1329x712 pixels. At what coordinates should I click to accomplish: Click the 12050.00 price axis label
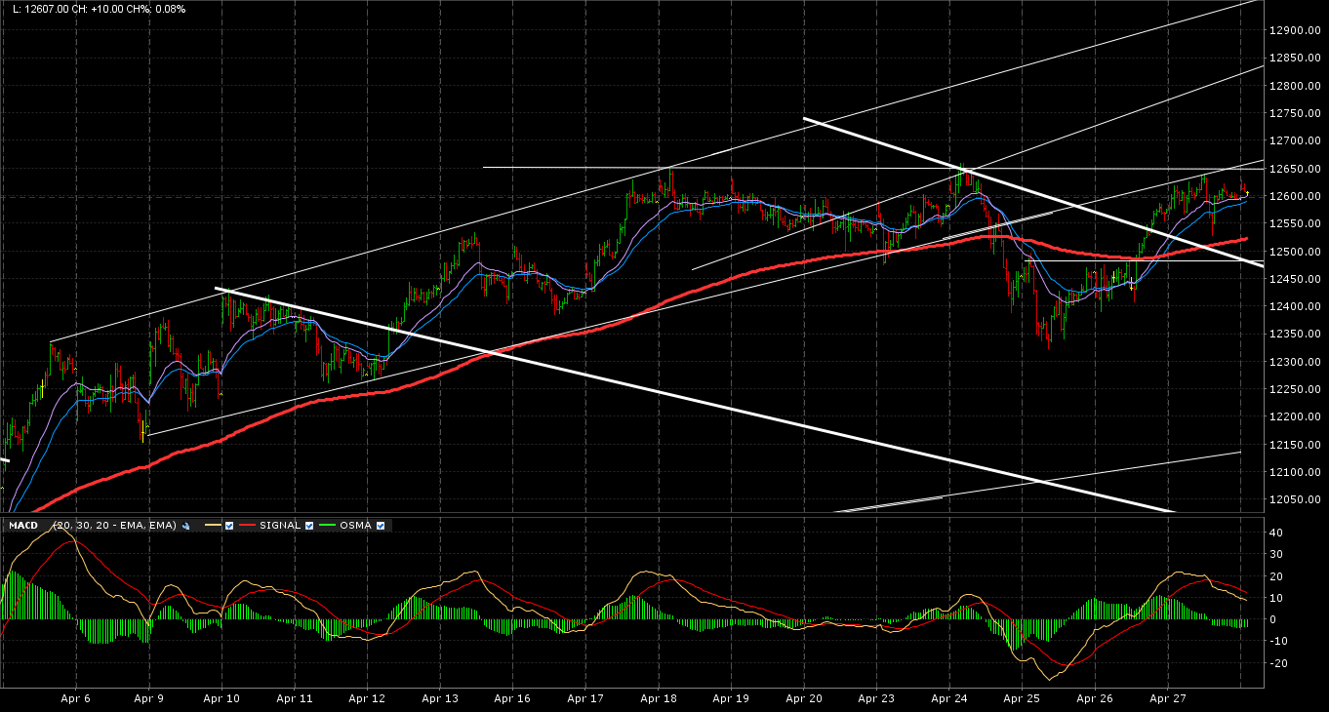click(x=1294, y=500)
